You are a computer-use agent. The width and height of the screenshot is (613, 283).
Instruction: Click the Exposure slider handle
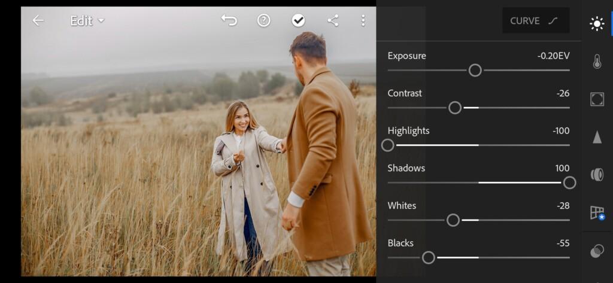click(x=475, y=71)
